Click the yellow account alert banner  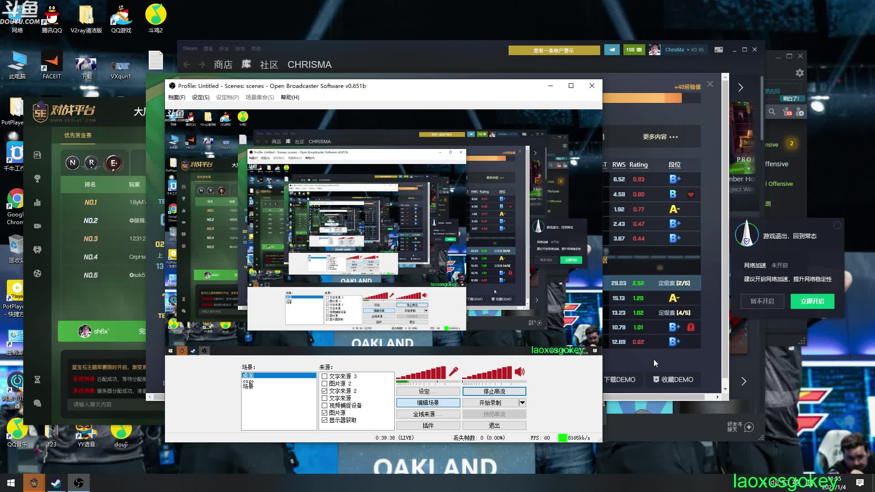(554, 50)
